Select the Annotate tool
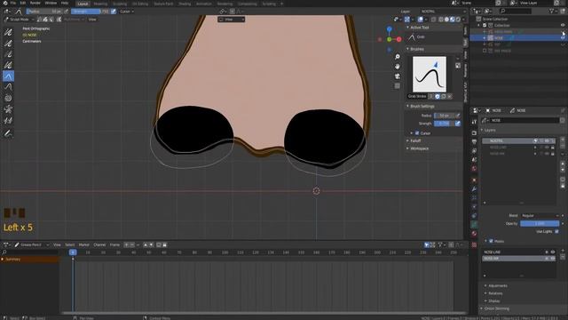The image size is (568, 320). 8,133
